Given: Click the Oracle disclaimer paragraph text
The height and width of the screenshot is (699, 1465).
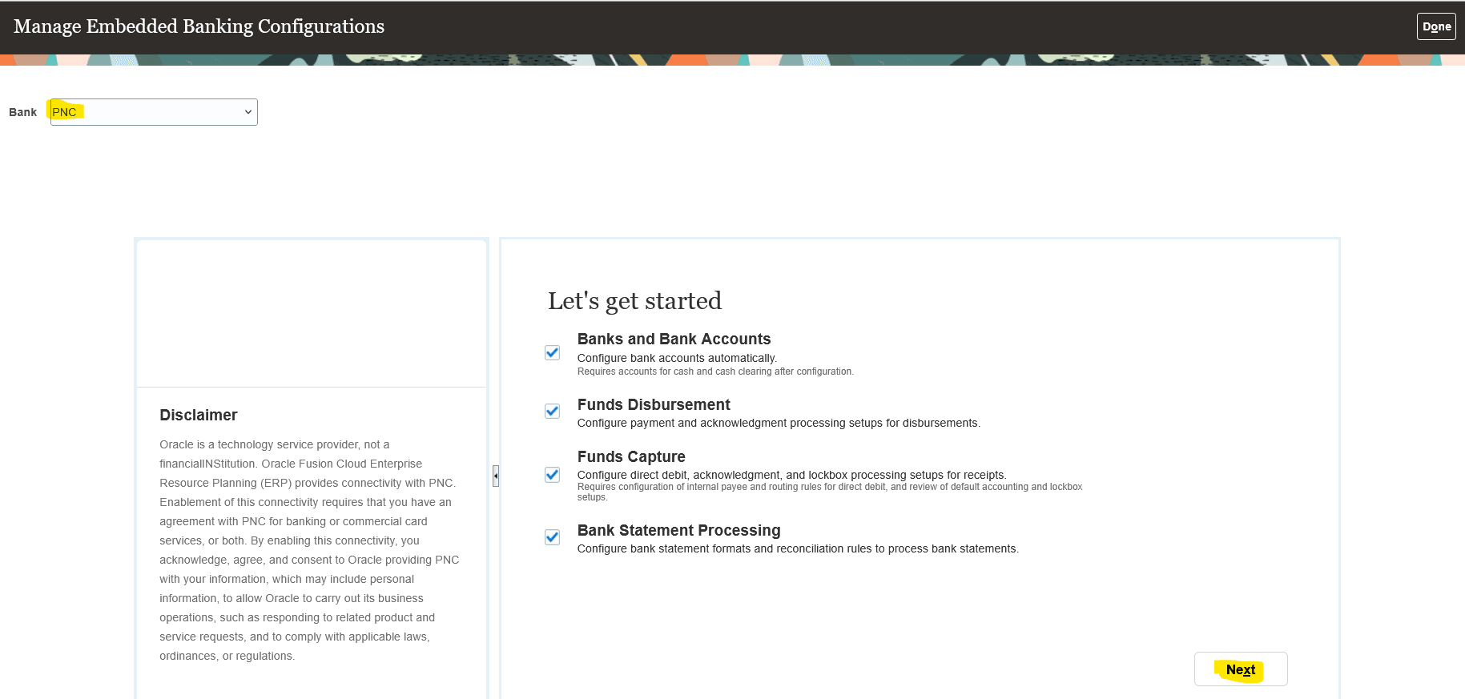Looking at the screenshot, I should pyautogui.click(x=308, y=550).
